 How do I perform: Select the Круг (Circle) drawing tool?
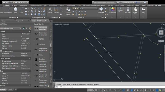pyautogui.click(x=15, y=10)
